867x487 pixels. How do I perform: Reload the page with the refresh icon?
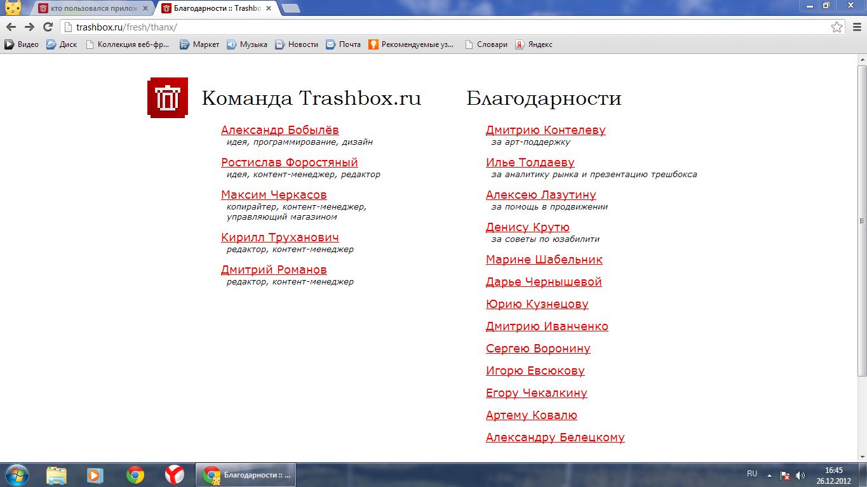tap(48, 27)
